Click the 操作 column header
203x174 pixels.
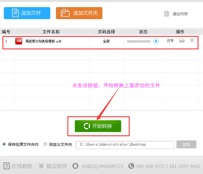pos(180,32)
